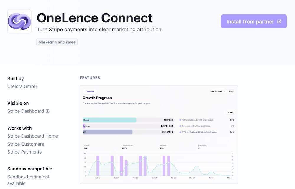This screenshot has width=295, height=189.
Task: Click the OneLence Connect title
Action: (x=95, y=18)
